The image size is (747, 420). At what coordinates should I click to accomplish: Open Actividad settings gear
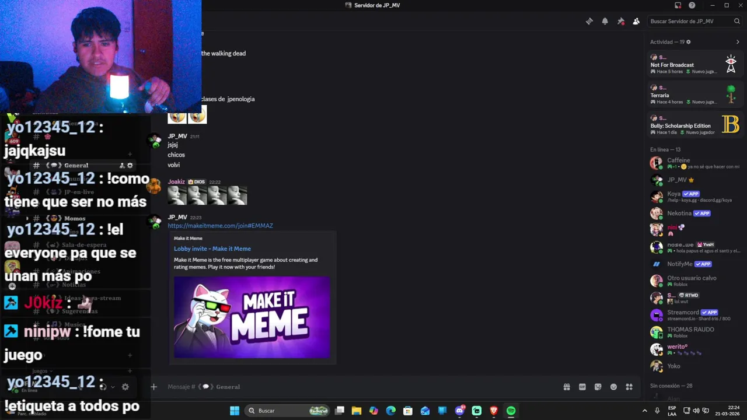click(689, 42)
